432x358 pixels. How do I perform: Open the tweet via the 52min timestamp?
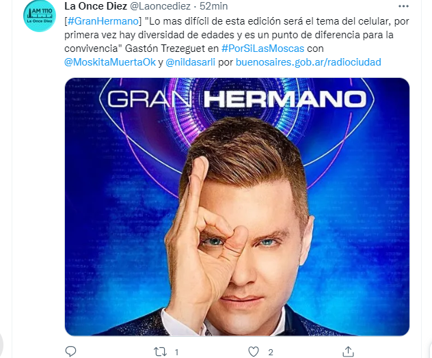click(x=213, y=6)
